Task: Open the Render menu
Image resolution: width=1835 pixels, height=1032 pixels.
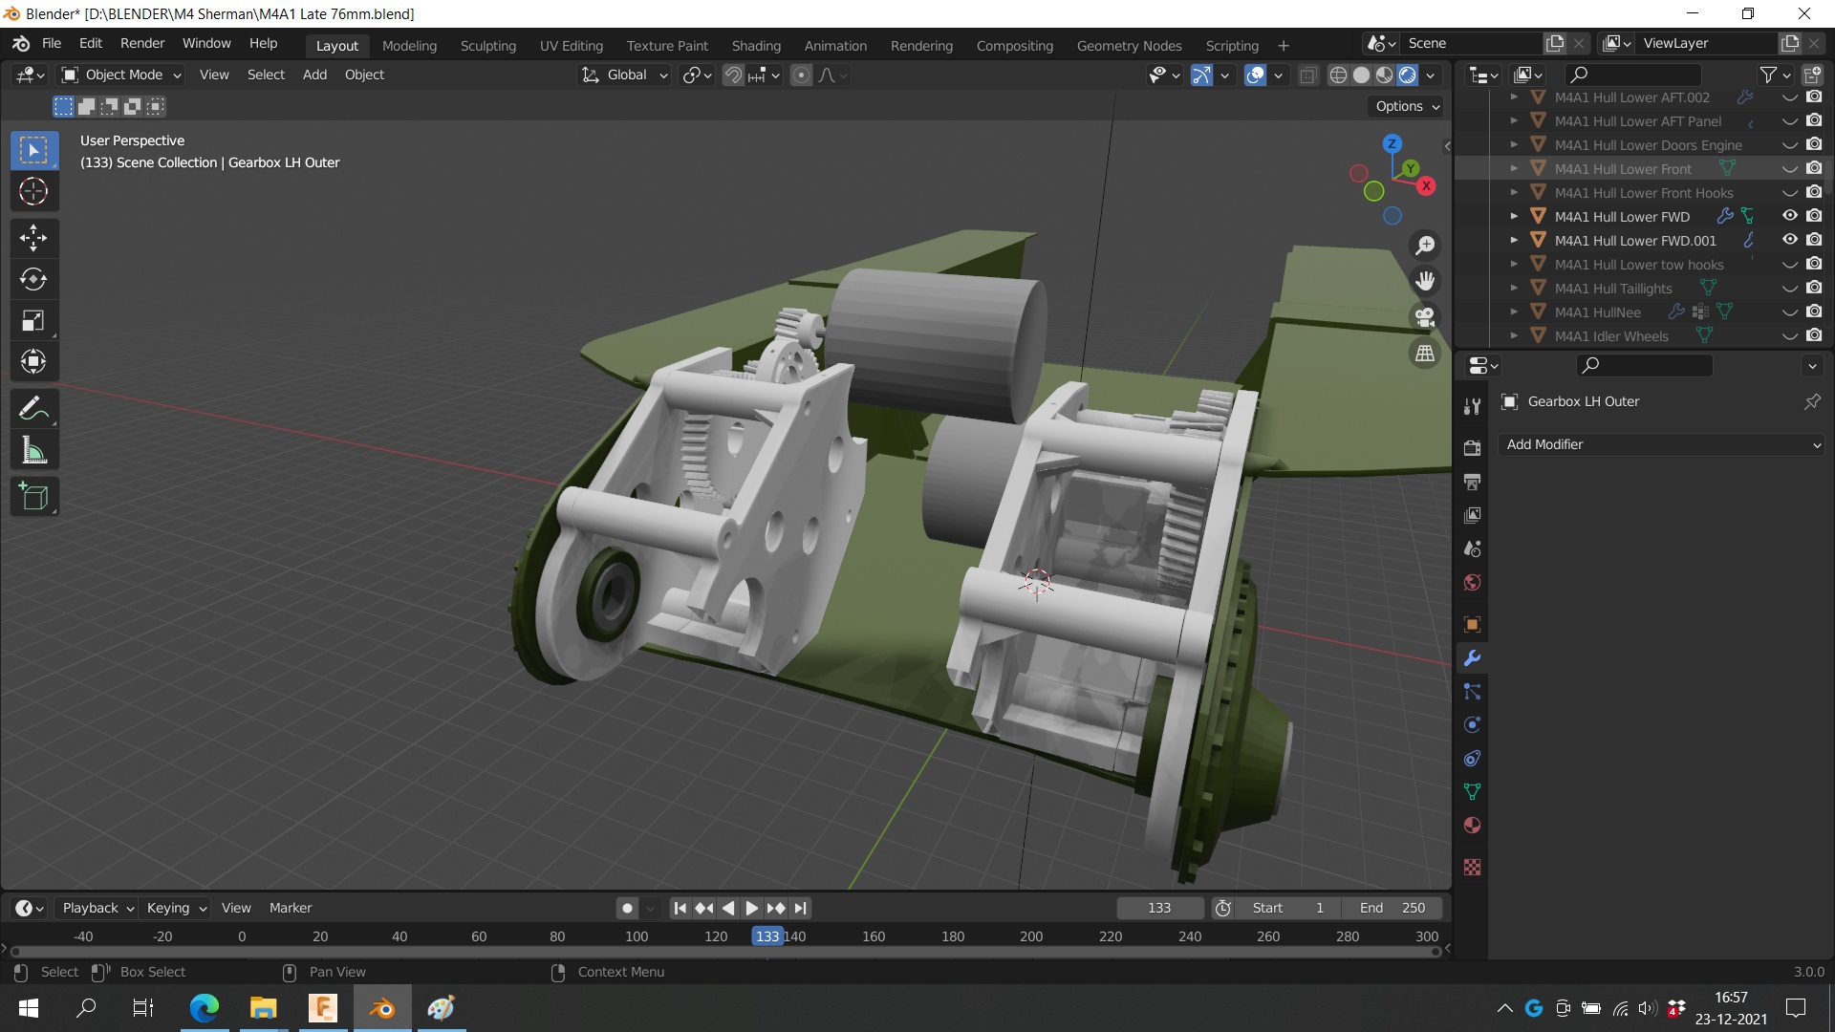Action: (142, 43)
